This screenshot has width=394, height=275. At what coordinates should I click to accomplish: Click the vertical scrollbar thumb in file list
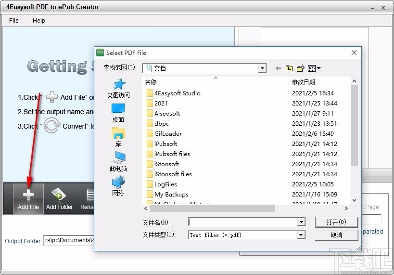354,125
